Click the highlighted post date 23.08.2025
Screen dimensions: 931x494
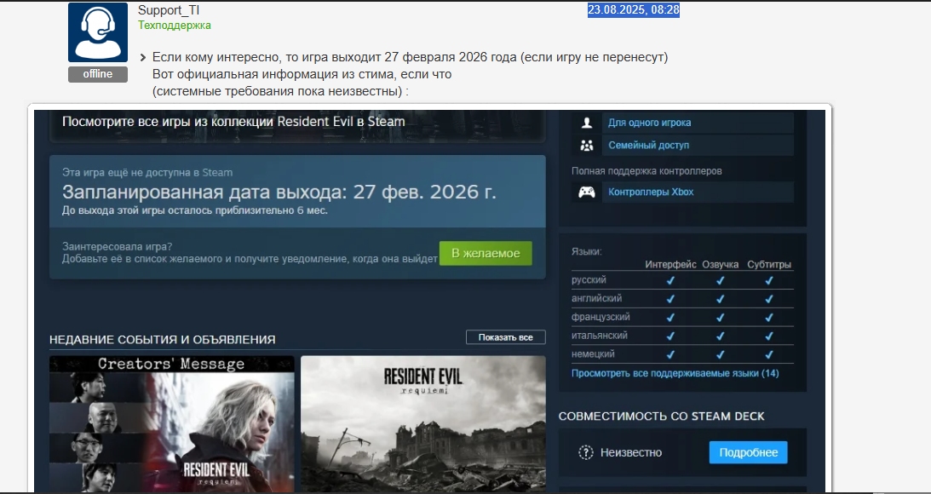(x=633, y=10)
